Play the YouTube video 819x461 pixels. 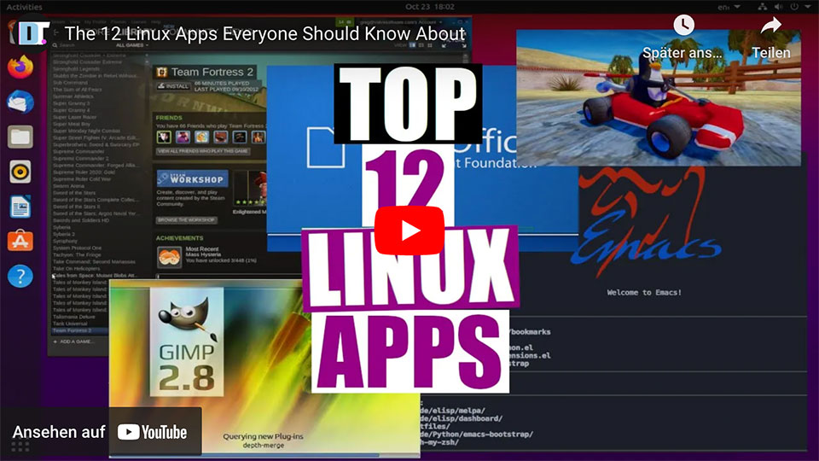(x=409, y=230)
